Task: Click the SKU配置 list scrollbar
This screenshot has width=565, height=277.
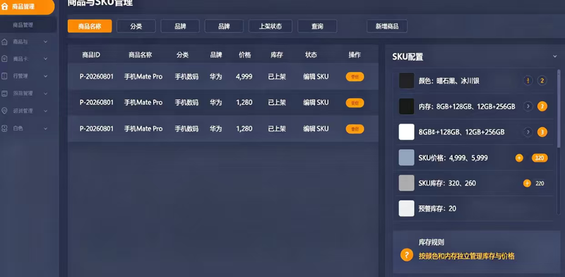Action: coord(559,108)
